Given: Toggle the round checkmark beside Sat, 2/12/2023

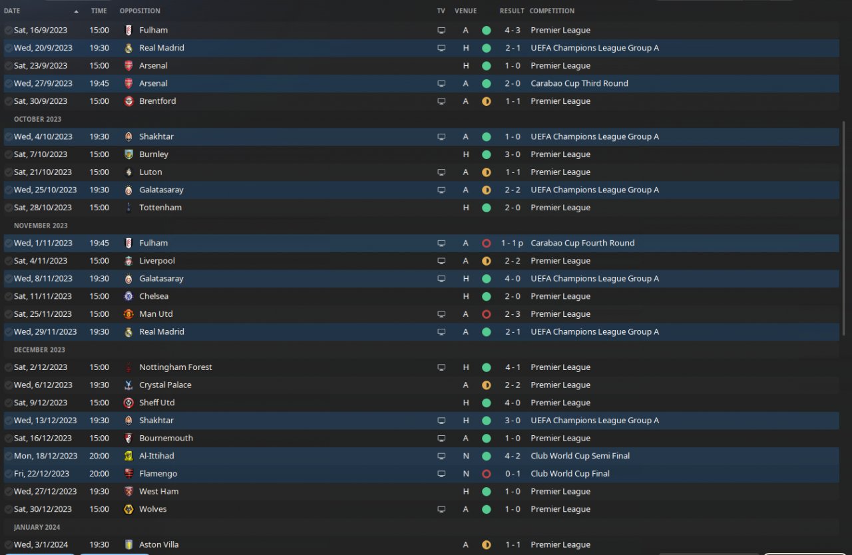Looking at the screenshot, I should point(8,367).
